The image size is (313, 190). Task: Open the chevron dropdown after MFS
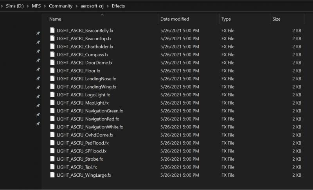point(45,6)
